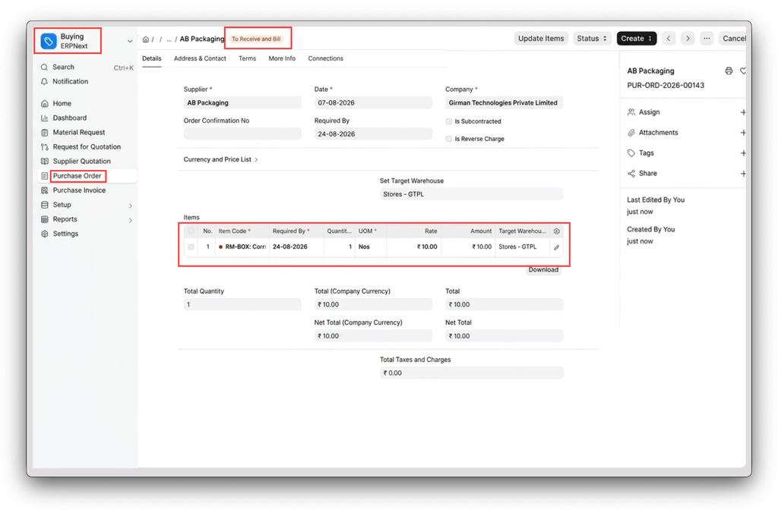Click the plus icon next to Assign

[743, 112]
